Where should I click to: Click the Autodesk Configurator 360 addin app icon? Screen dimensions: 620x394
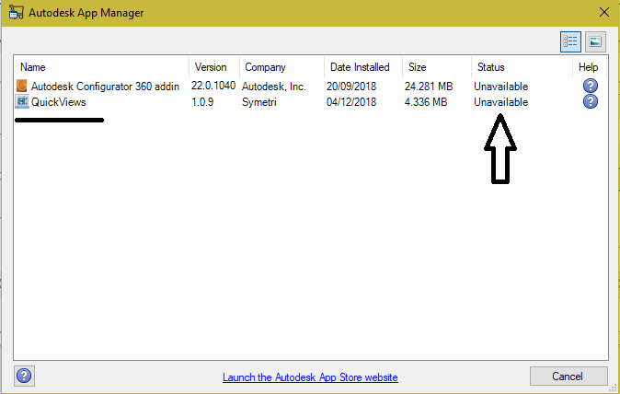coord(22,86)
